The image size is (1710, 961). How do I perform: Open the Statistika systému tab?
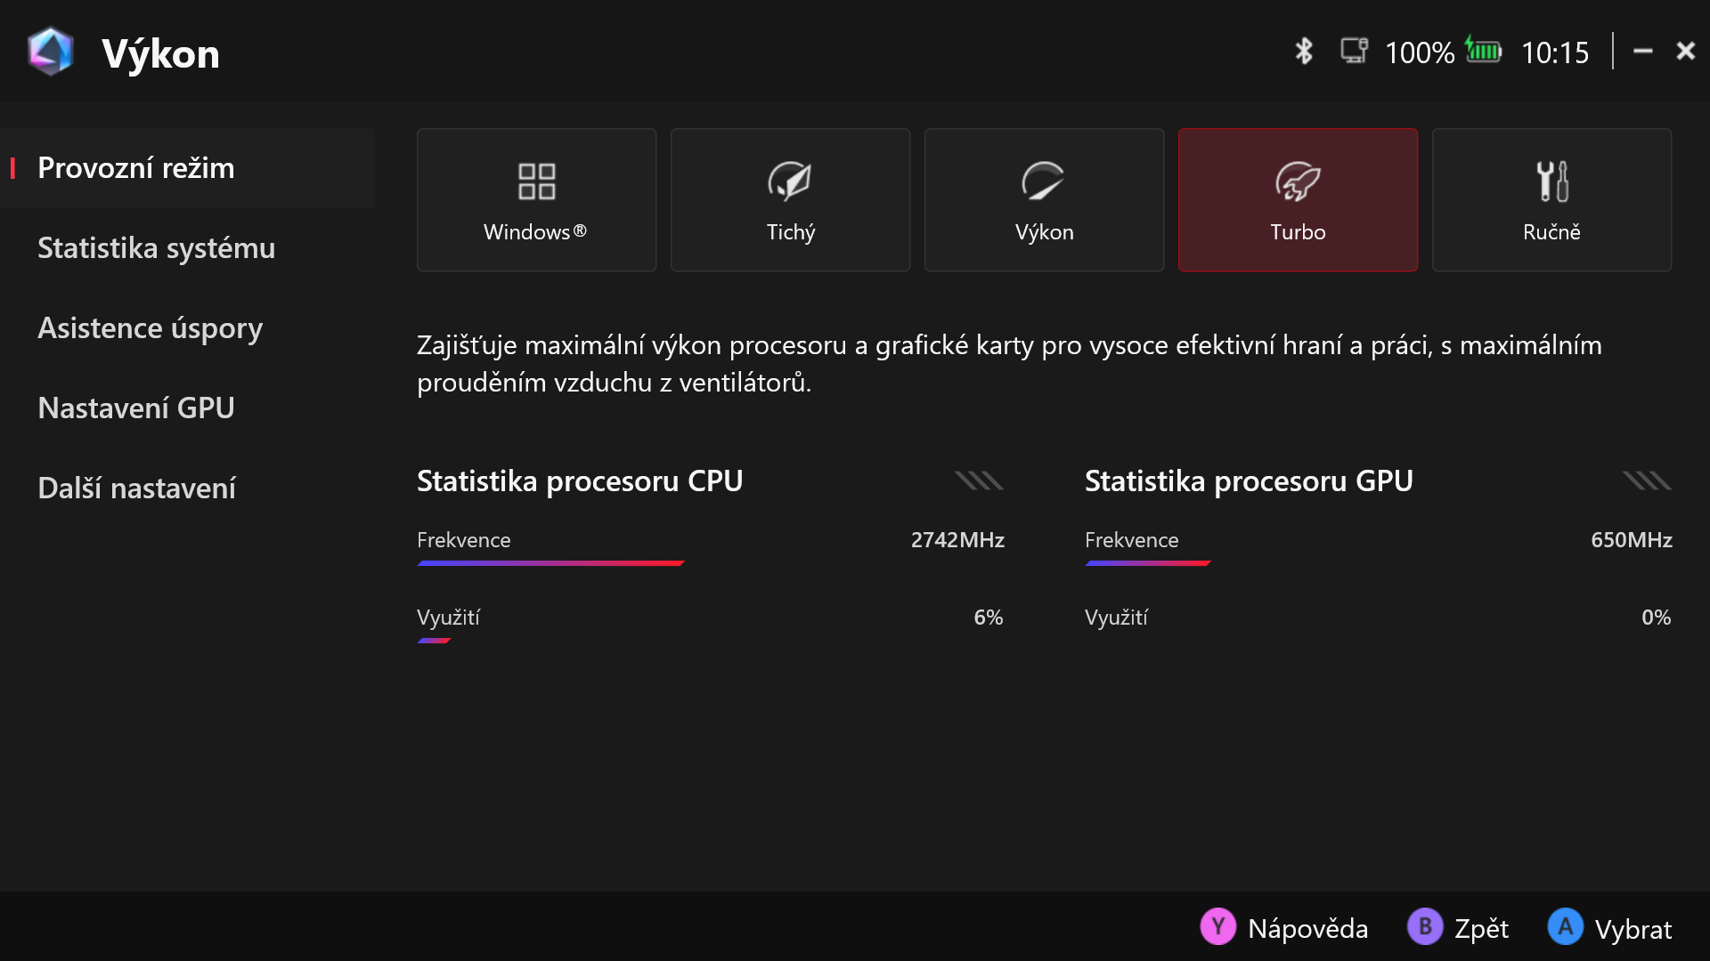coord(156,248)
